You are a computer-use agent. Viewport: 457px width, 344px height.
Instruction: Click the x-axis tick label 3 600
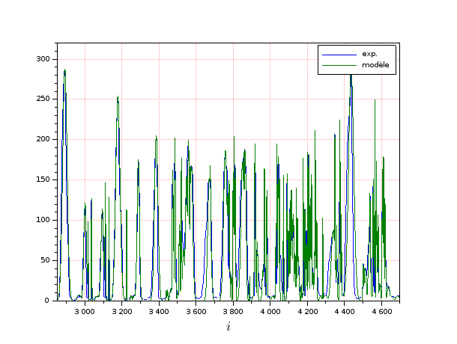[196, 312]
